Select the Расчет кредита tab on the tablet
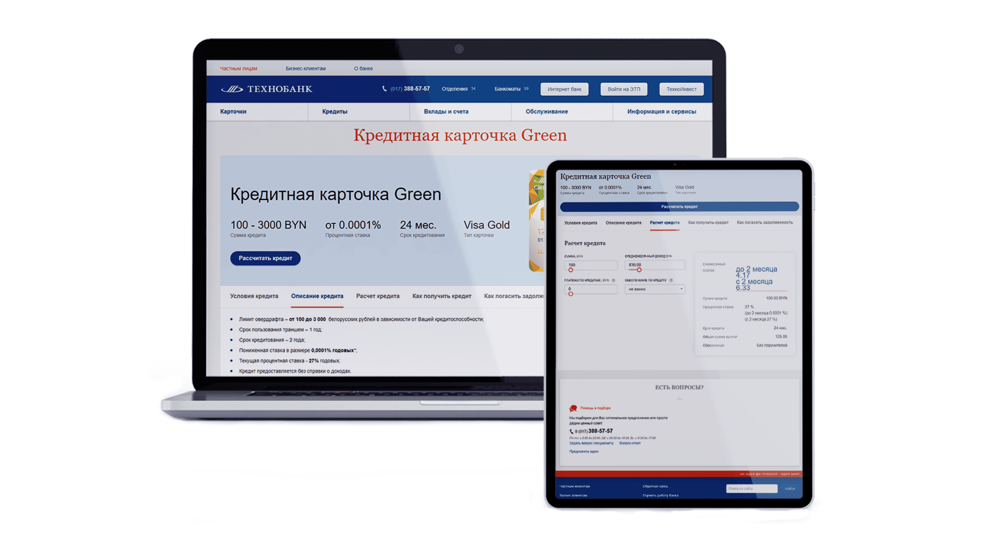This screenshot has height=546, width=1004. [665, 223]
